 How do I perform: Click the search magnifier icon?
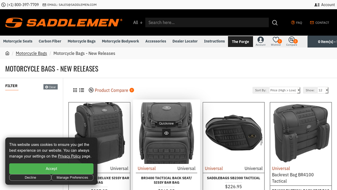click(x=275, y=23)
